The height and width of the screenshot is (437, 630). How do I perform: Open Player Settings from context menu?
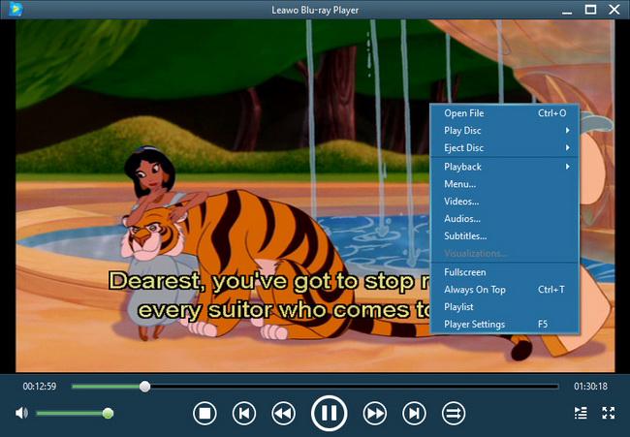pyautogui.click(x=505, y=325)
